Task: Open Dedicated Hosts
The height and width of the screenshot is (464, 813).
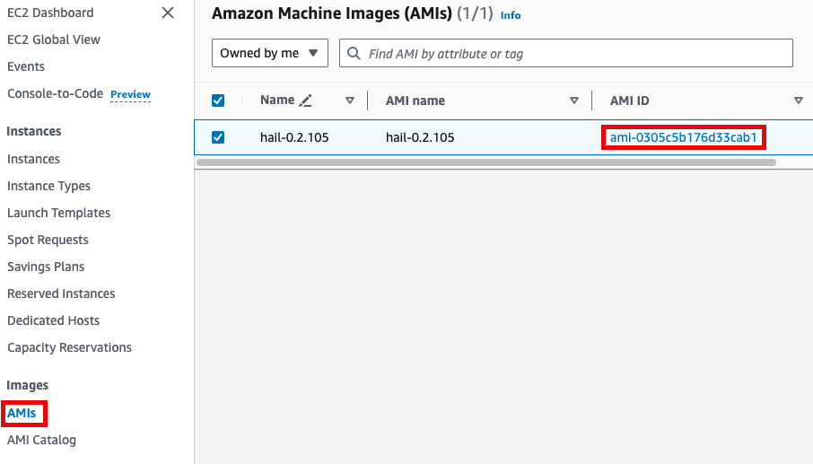Action: tap(54, 320)
